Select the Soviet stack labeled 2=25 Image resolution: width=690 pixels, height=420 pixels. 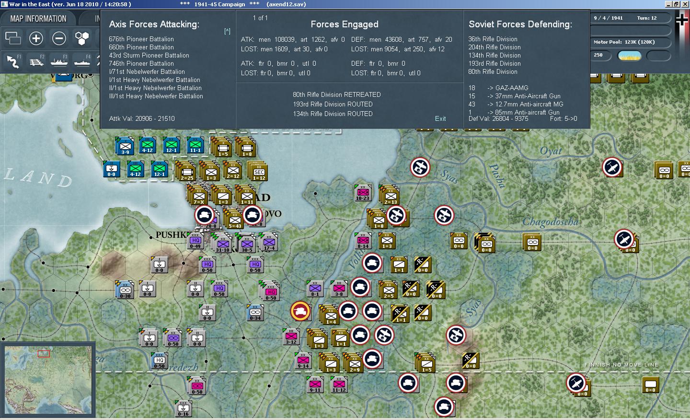186,171
